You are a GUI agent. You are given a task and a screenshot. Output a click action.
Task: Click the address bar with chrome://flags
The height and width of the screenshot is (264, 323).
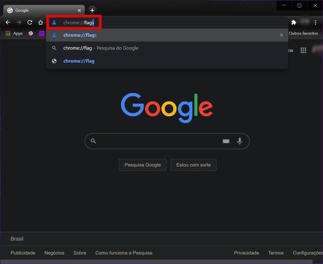tap(167, 23)
